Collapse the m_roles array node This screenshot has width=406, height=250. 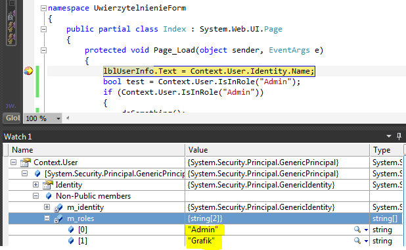[47, 218]
